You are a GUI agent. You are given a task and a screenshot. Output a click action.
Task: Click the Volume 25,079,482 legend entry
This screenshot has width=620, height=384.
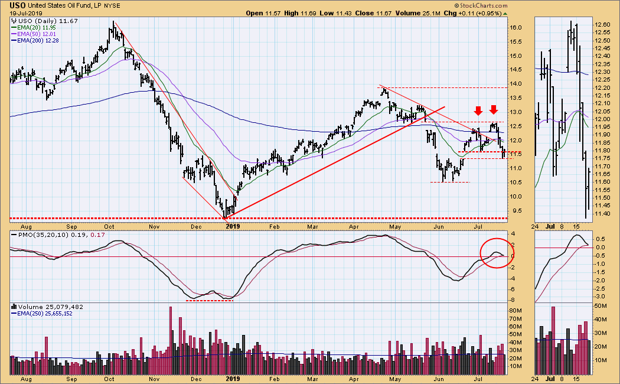pos(50,307)
